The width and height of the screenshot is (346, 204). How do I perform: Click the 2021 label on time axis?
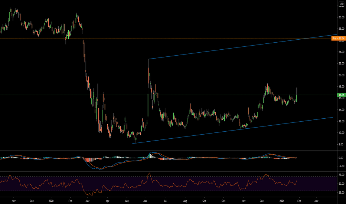(x=282, y=201)
